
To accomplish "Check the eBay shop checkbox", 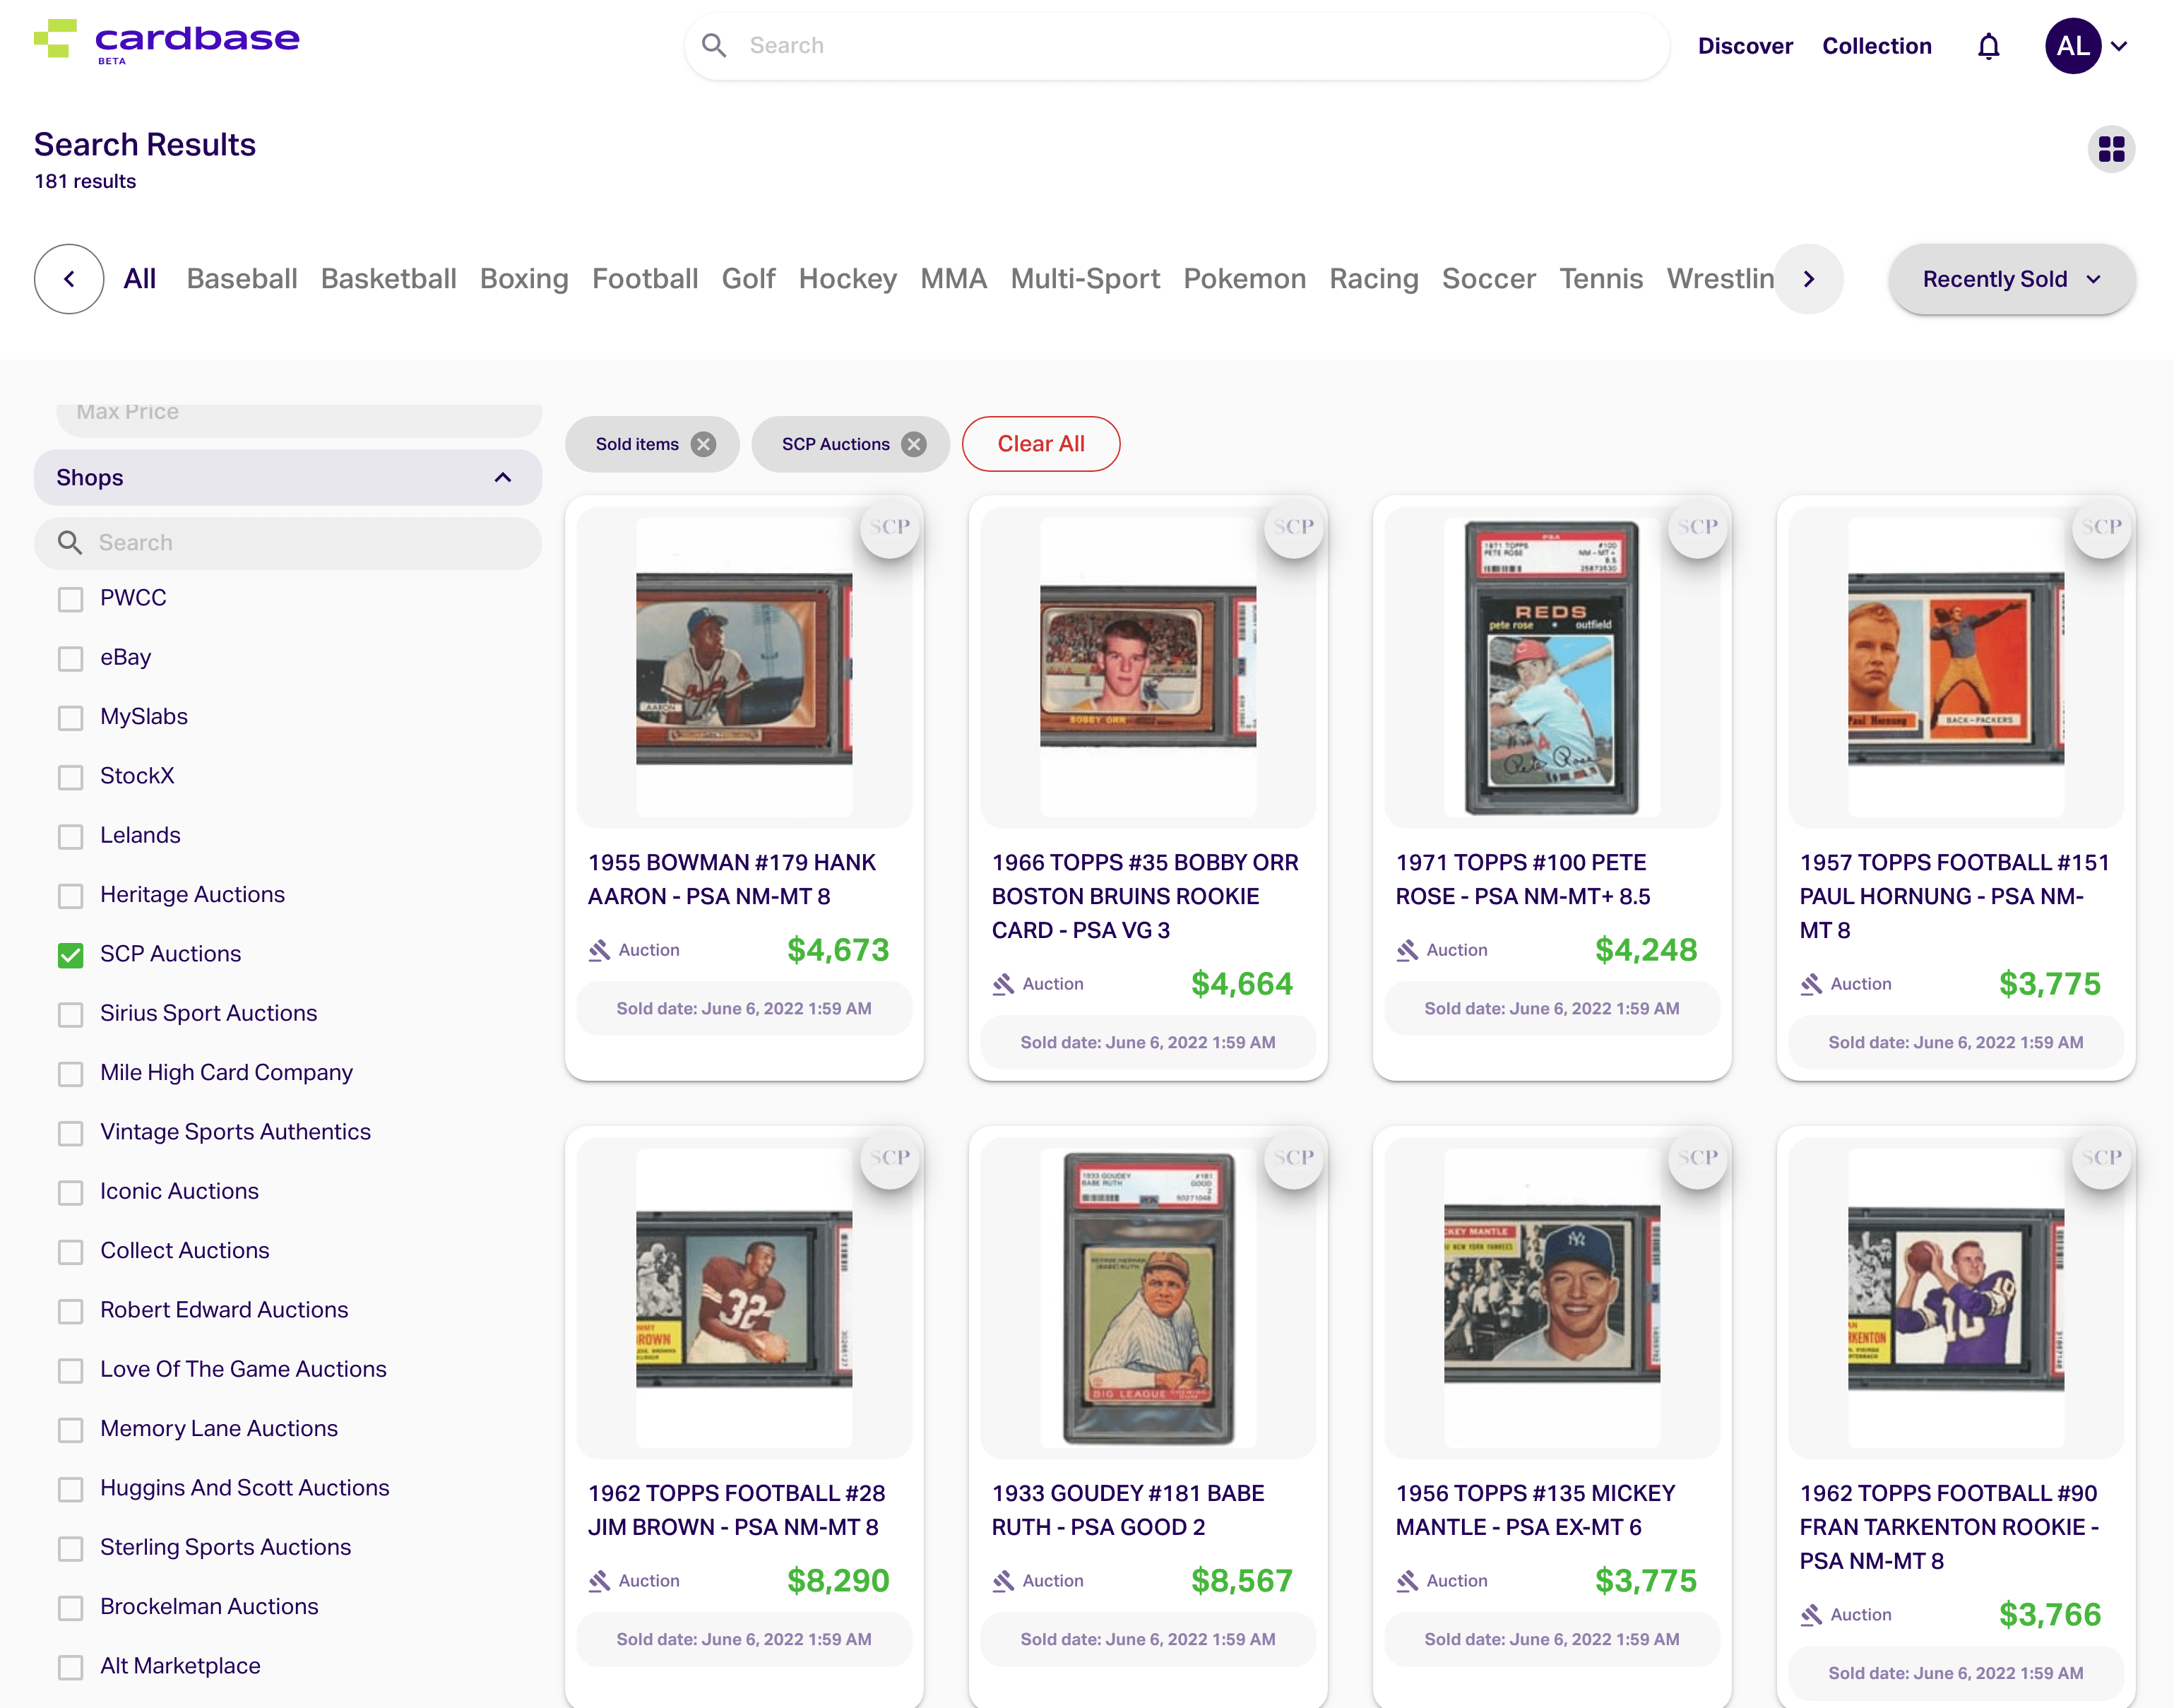I will coord(70,658).
